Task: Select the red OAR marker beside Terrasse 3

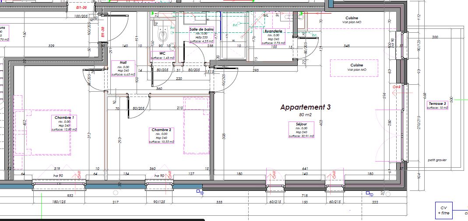Action: [397, 89]
